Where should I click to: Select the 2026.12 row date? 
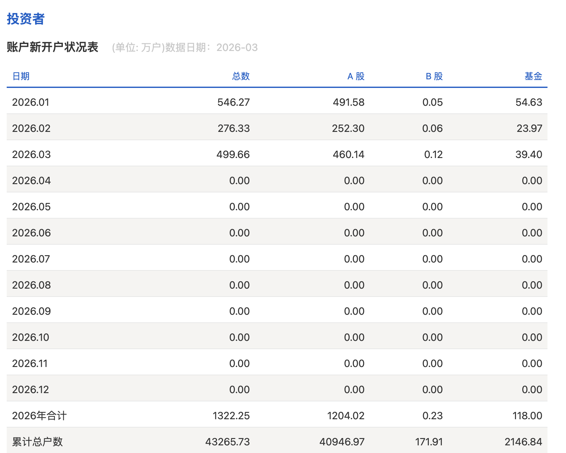(x=31, y=390)
